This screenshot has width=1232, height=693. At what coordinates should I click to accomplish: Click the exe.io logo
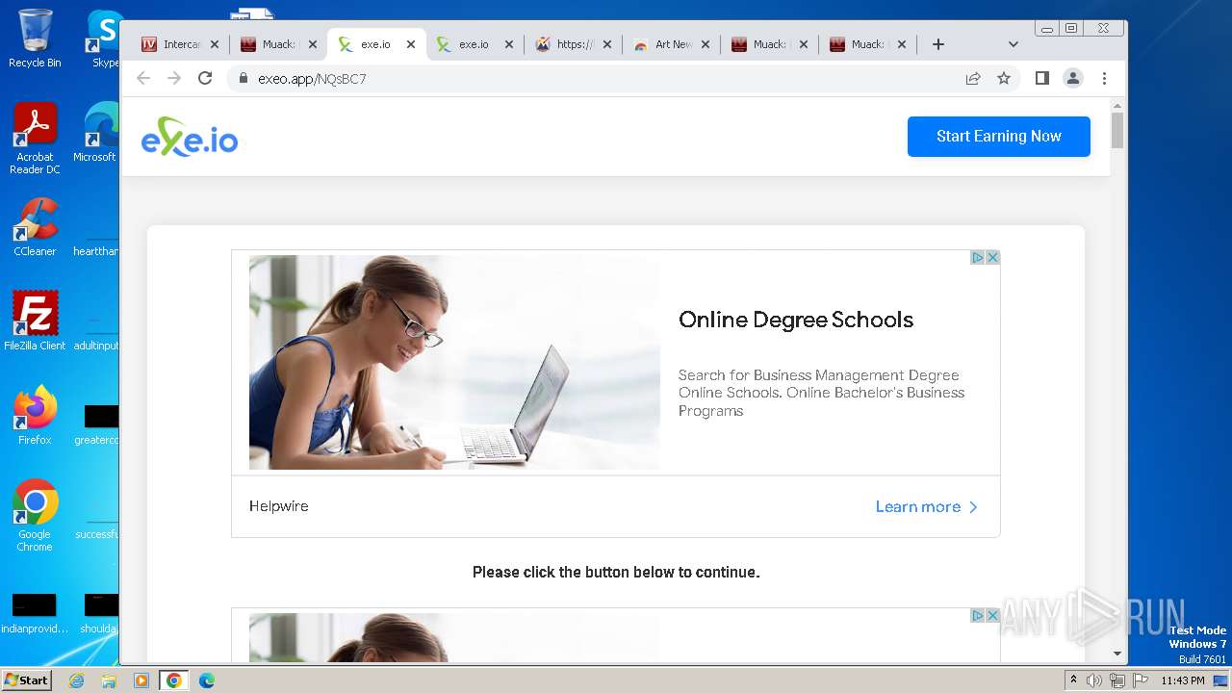coord(190,137)
